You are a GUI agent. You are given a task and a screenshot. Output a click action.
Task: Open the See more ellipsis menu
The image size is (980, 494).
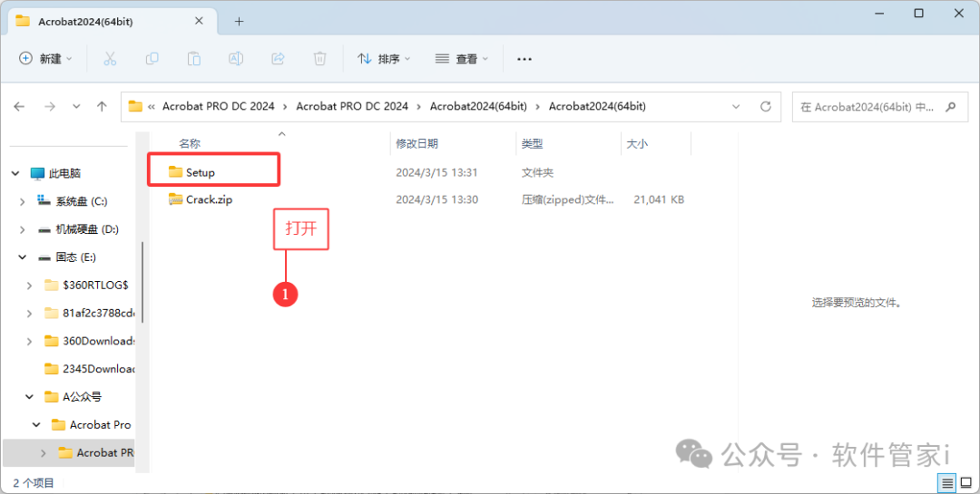point(524,59)
